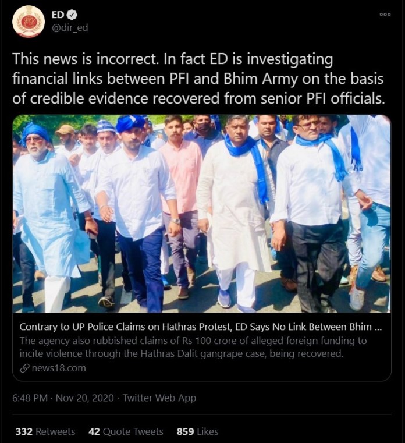Click the 6:48 PM timestamp
The image size is (405, 443).
pos(30,398)
